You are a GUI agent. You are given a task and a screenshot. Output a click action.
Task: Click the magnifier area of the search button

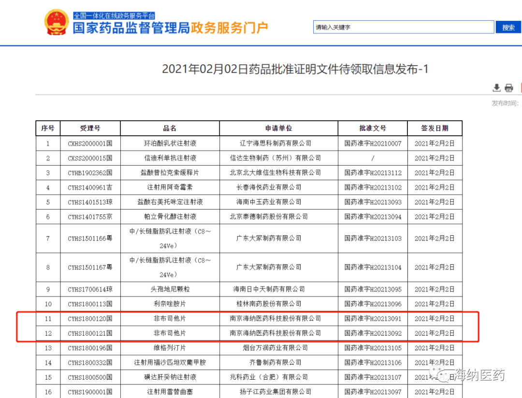click(x=508, y=27)
